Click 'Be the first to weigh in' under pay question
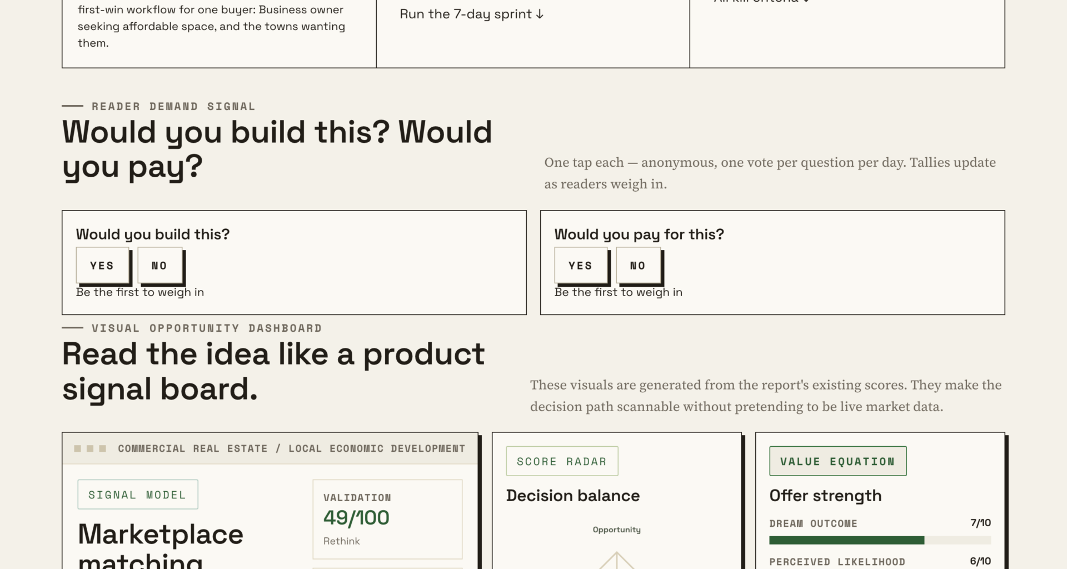This screenshot has height=569, width=1067. tap(619, 292)
